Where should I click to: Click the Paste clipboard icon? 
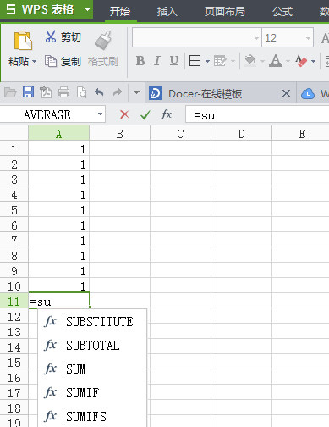23,40
